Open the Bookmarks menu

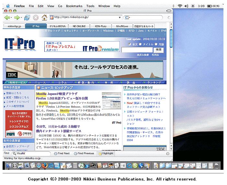tap(74, 6)
